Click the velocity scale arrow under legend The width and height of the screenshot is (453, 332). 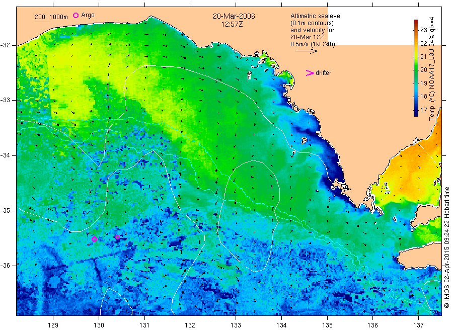(306, 51)
